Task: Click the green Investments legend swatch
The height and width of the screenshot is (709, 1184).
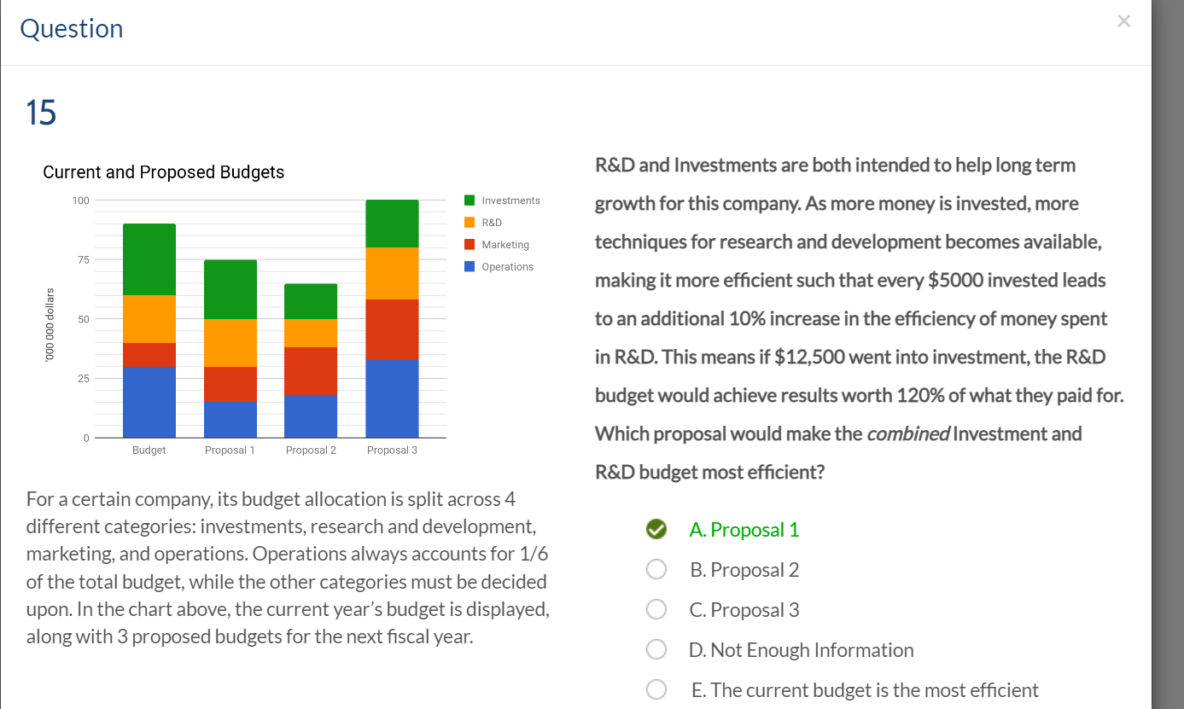Action: 470,200
